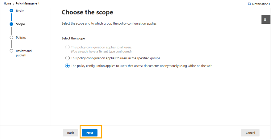Jump to the Policies step
271x139 pixels.
(21, 37)
